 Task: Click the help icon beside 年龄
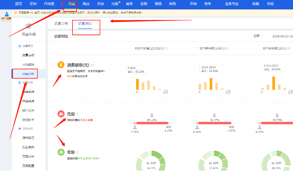coord(77,152)
